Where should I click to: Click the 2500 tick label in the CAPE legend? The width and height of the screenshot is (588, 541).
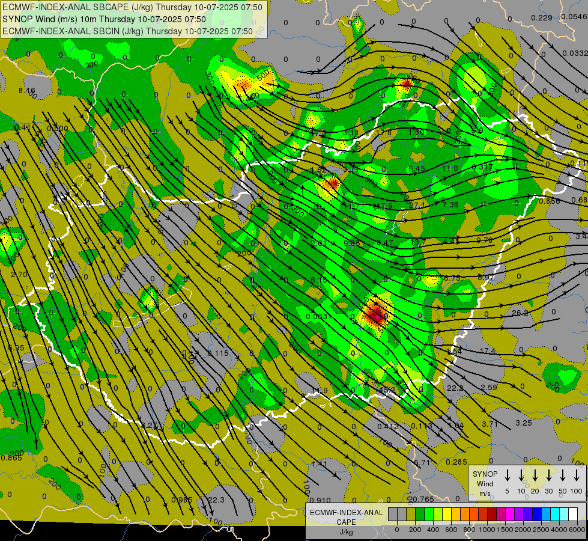tap(541, 530)
